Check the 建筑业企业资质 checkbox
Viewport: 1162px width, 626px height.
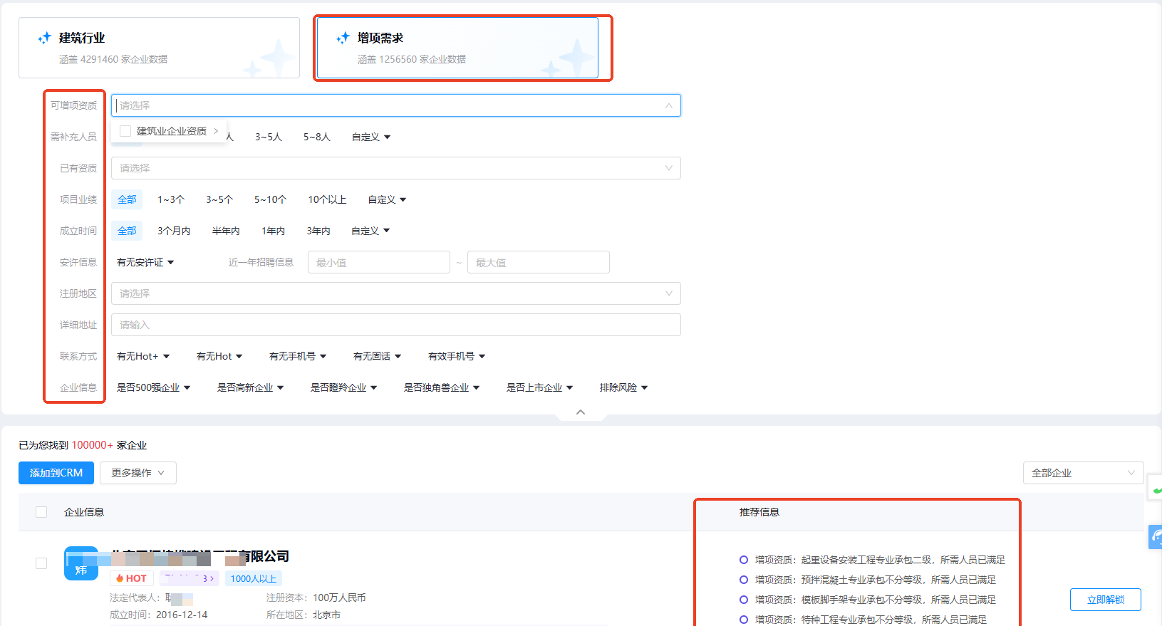tap(125, 131)
